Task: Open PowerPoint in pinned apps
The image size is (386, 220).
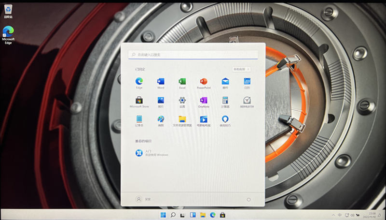Action: point(204,83)
